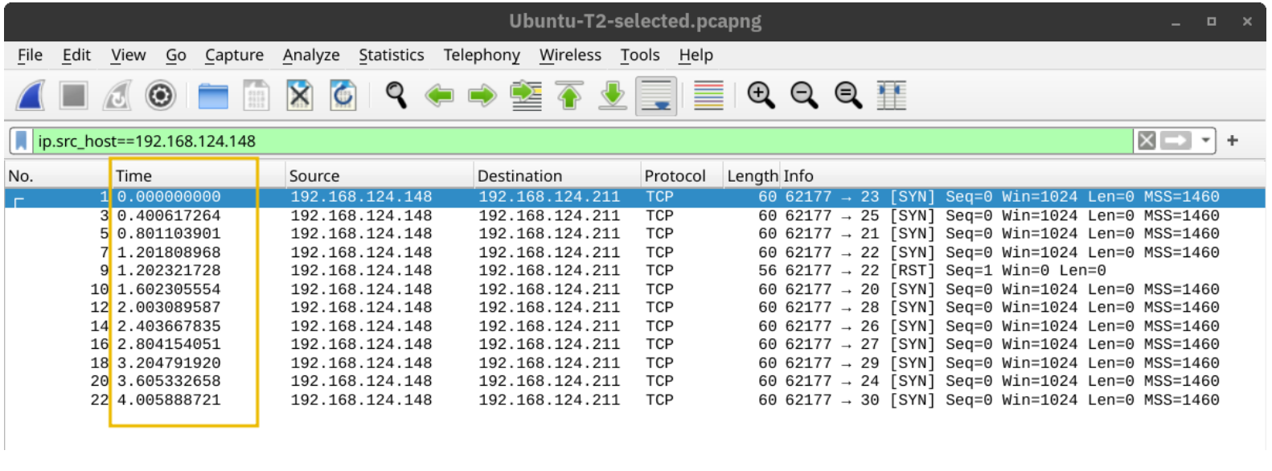Find a packet magnifier icon
The image size is (1272, 471).
[396, 95]
